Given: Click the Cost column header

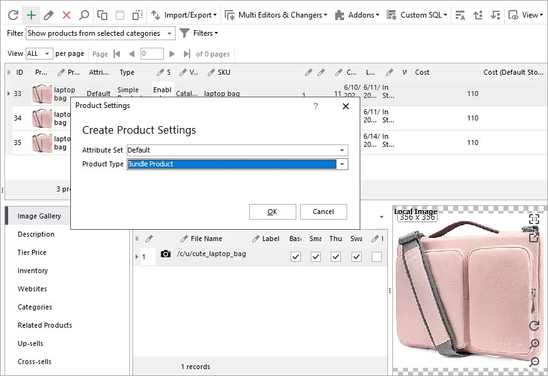Looking at the screenshot, I should click(x=422, y=72).
